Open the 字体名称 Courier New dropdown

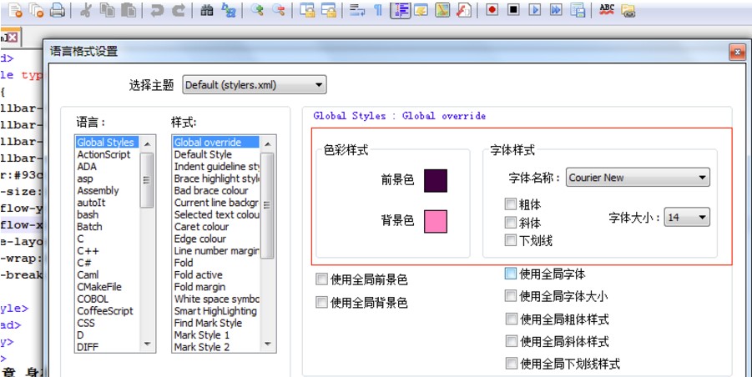(x=638, y=178)
